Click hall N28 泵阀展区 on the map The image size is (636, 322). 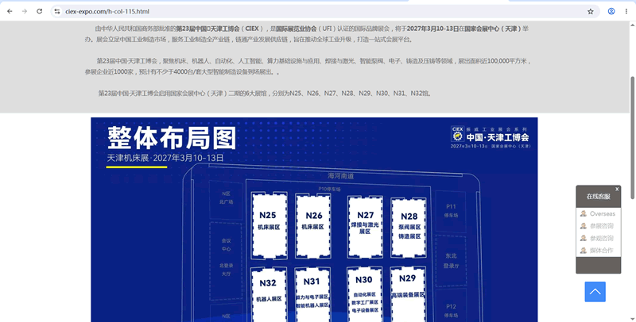pos(409,228)
